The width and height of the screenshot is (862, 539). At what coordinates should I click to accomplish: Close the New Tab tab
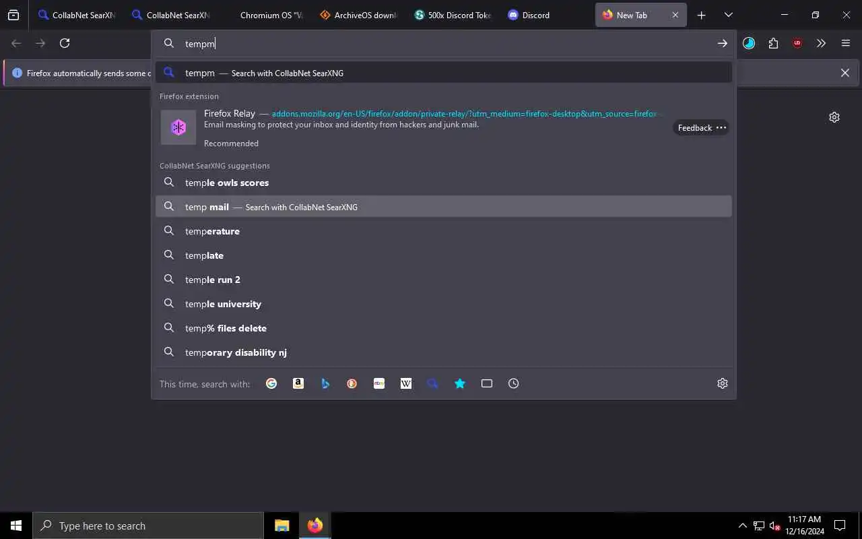(x=675, y=15)
